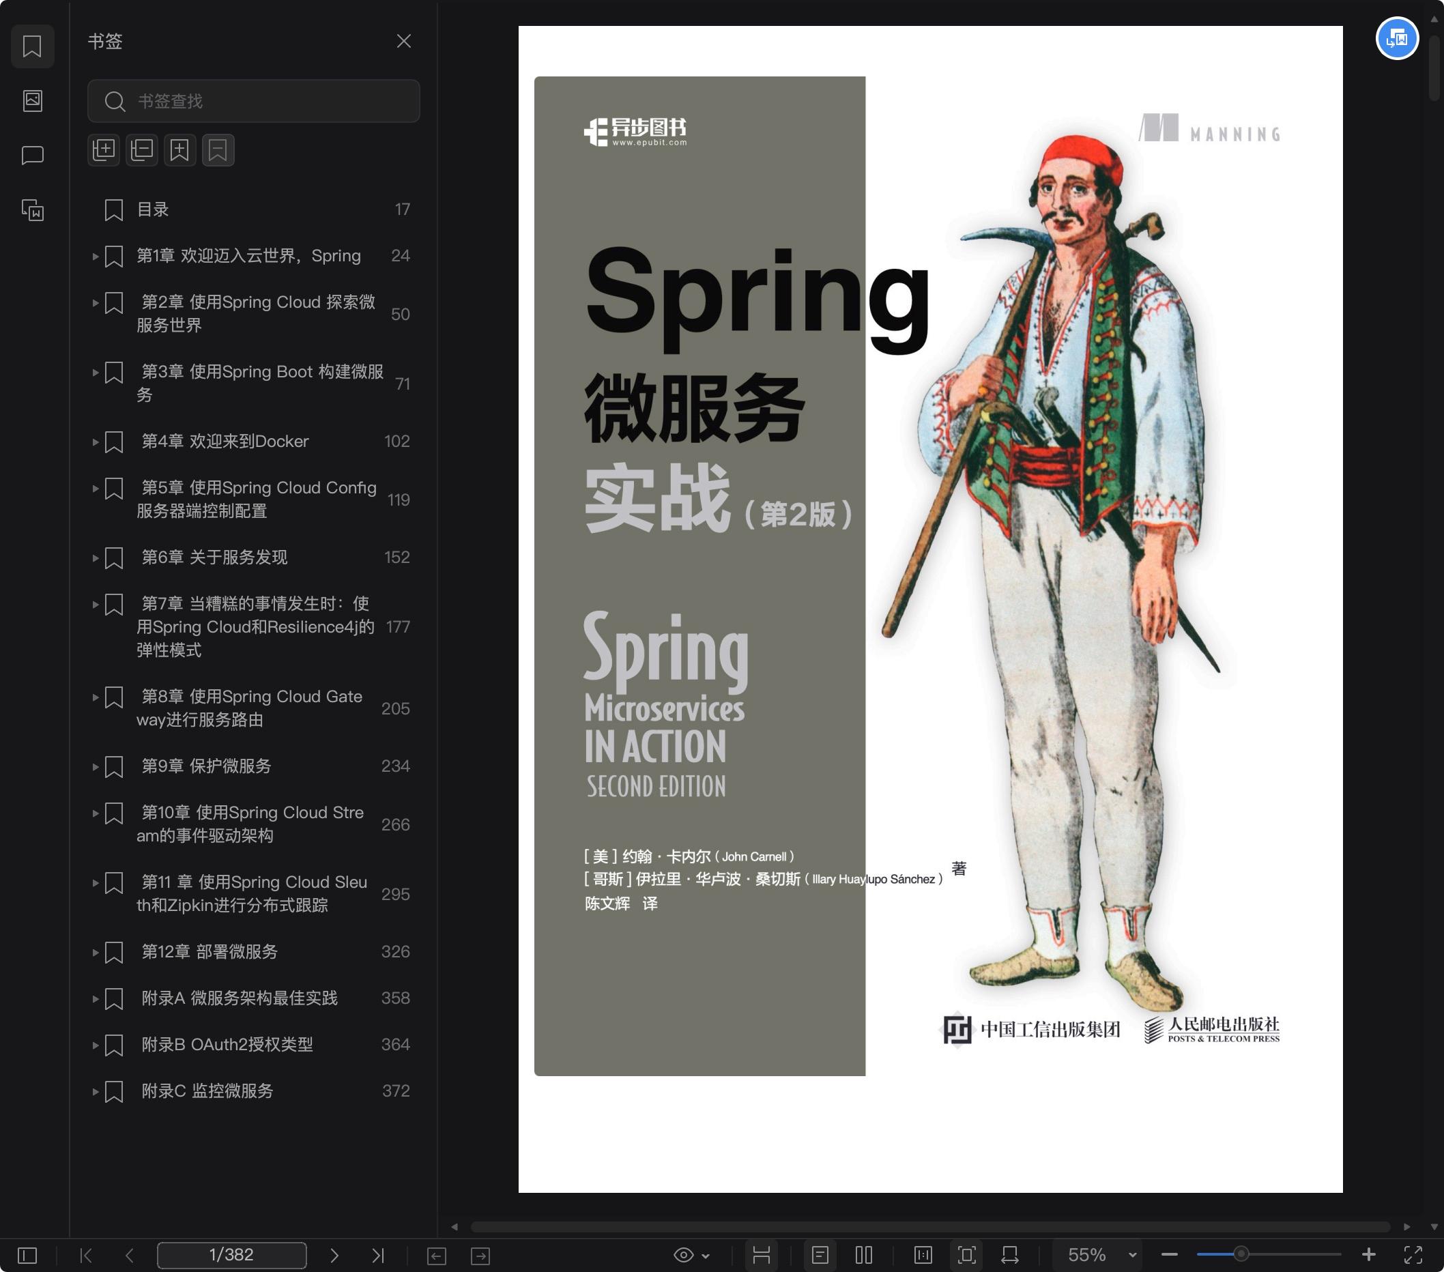Expand all bookmarks icon
The width and height of the screenshot is (1444, 1272).
[104, 149]
